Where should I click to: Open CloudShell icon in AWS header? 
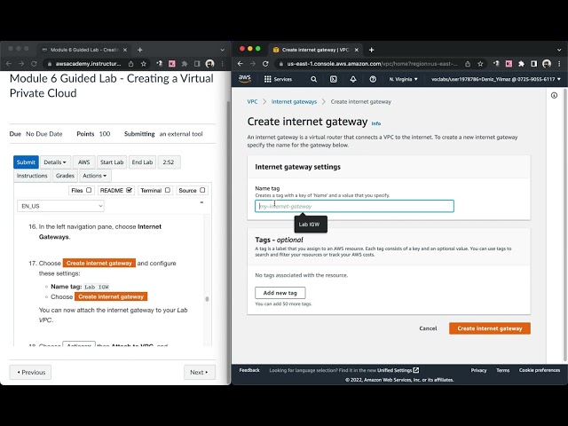point(334,79)
